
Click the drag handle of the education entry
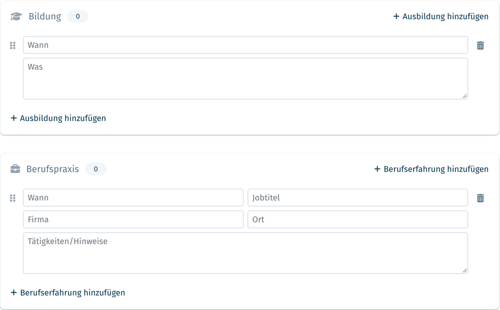pos(13,46)
